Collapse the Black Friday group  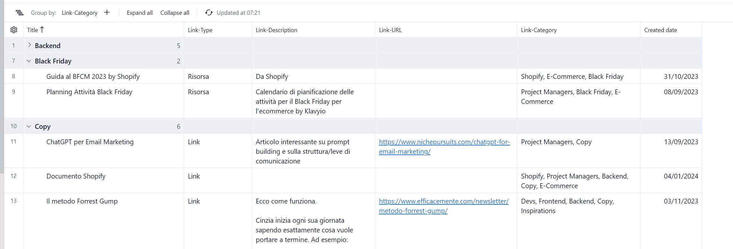[x=29, y=61]
